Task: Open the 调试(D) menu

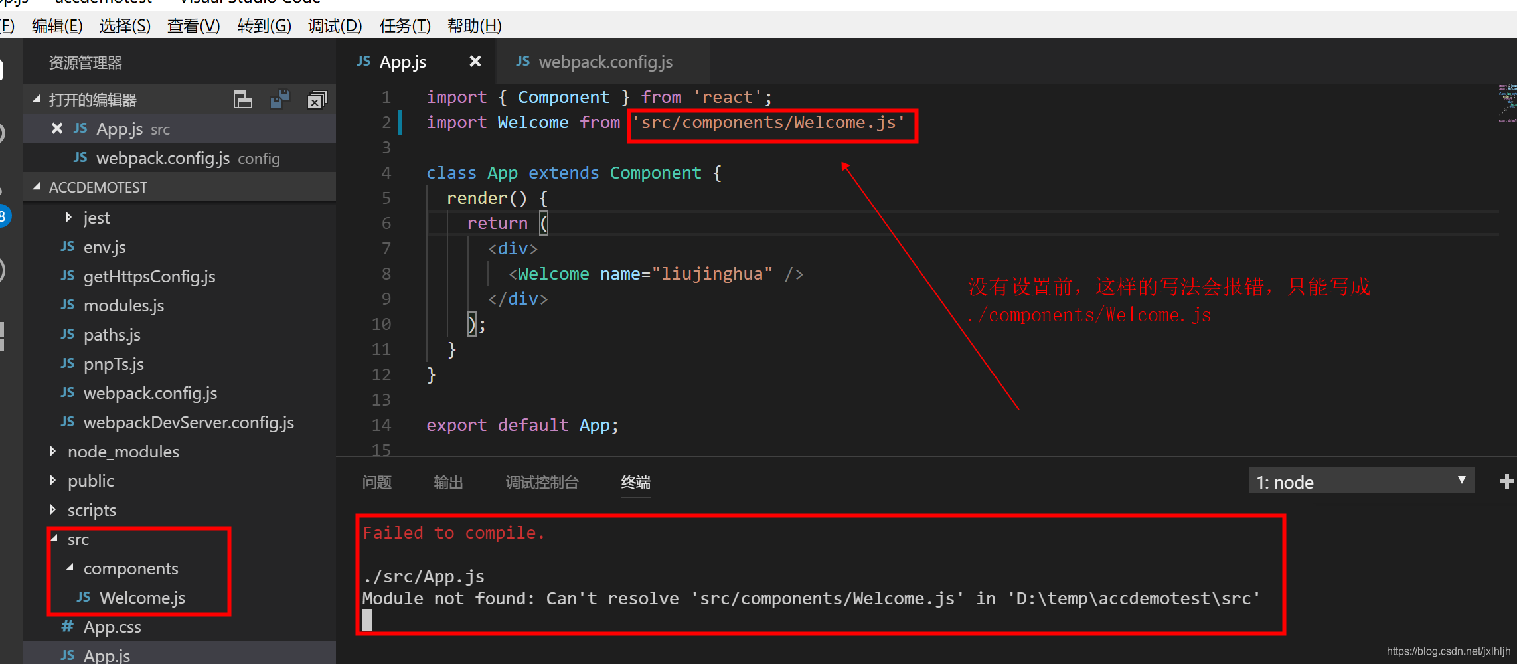Action: click(x=335, y=26)
